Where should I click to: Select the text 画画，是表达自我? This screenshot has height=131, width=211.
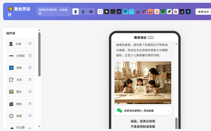pyautogui.click(x=143, y=121)
